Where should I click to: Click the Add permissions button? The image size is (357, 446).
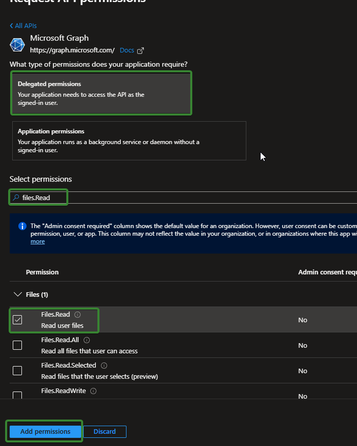tap(45, 432)
